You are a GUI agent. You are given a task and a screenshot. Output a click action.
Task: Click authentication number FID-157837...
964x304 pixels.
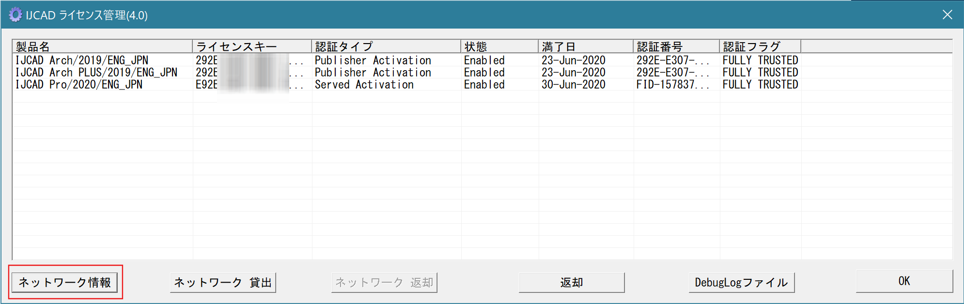pyautogui.click(x=672, y=84)
